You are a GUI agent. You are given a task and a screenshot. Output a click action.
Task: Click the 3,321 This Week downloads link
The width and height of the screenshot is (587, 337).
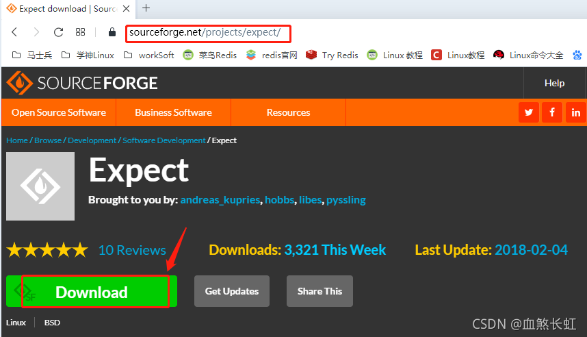point(335,249)
